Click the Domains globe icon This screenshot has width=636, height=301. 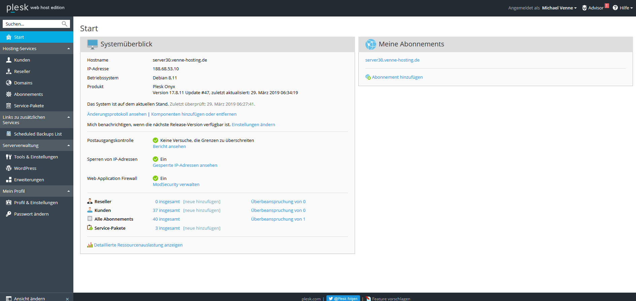pos(9,83)
